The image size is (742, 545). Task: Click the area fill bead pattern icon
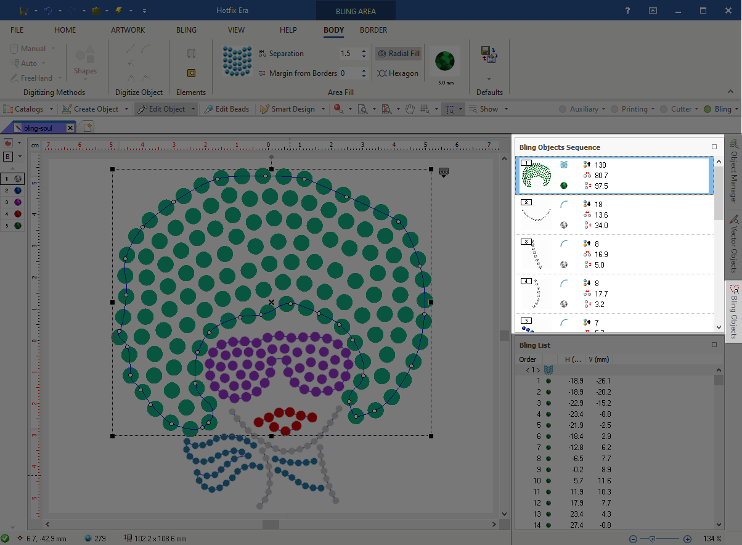(x=237, y=61)
